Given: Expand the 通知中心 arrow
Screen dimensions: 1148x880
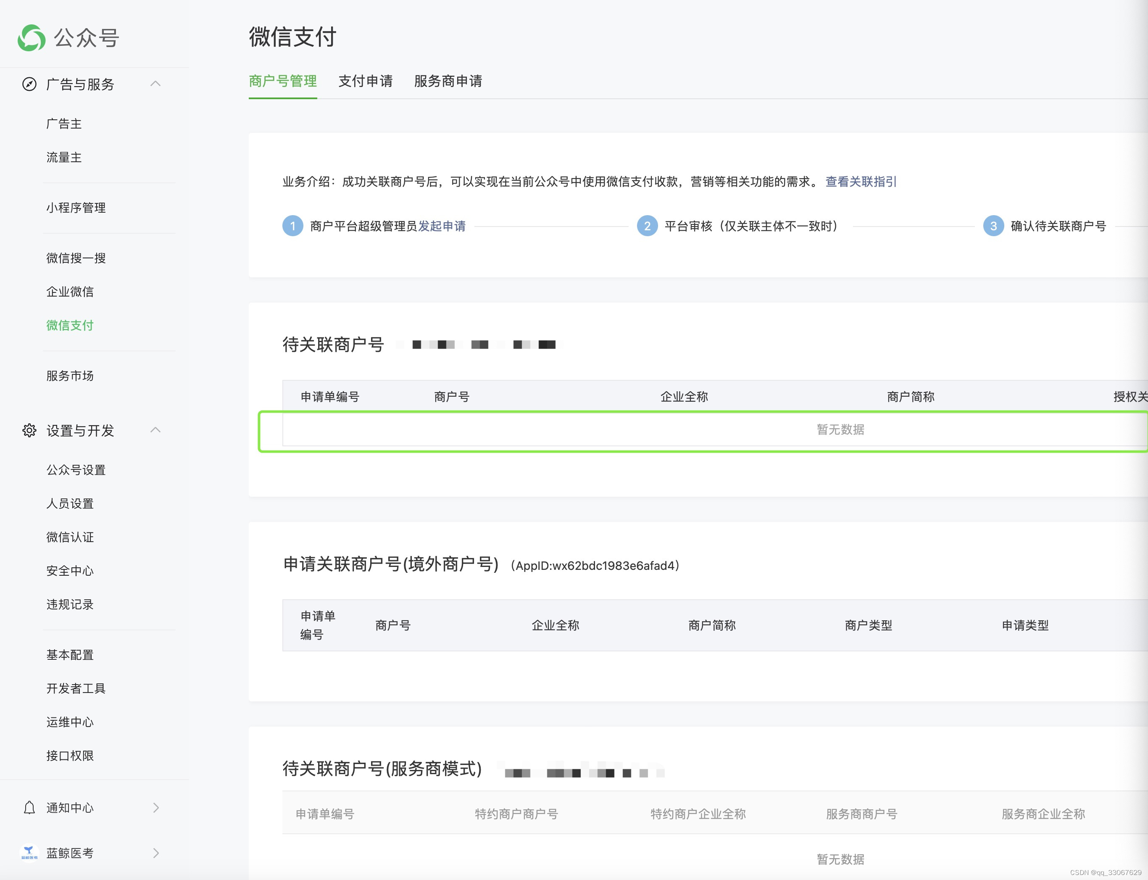Looking at the screenshot, I should [x=155, y=808].
